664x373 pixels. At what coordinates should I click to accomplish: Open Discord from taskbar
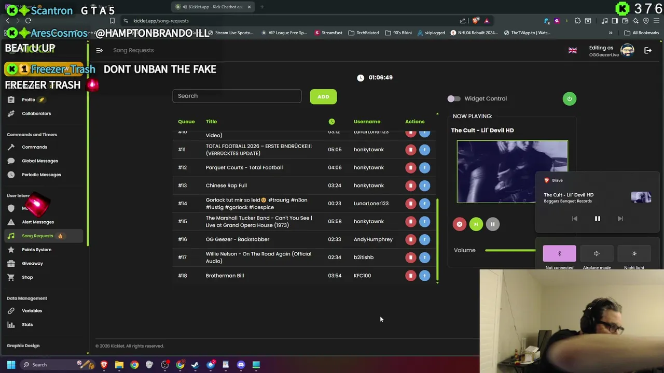241,365
